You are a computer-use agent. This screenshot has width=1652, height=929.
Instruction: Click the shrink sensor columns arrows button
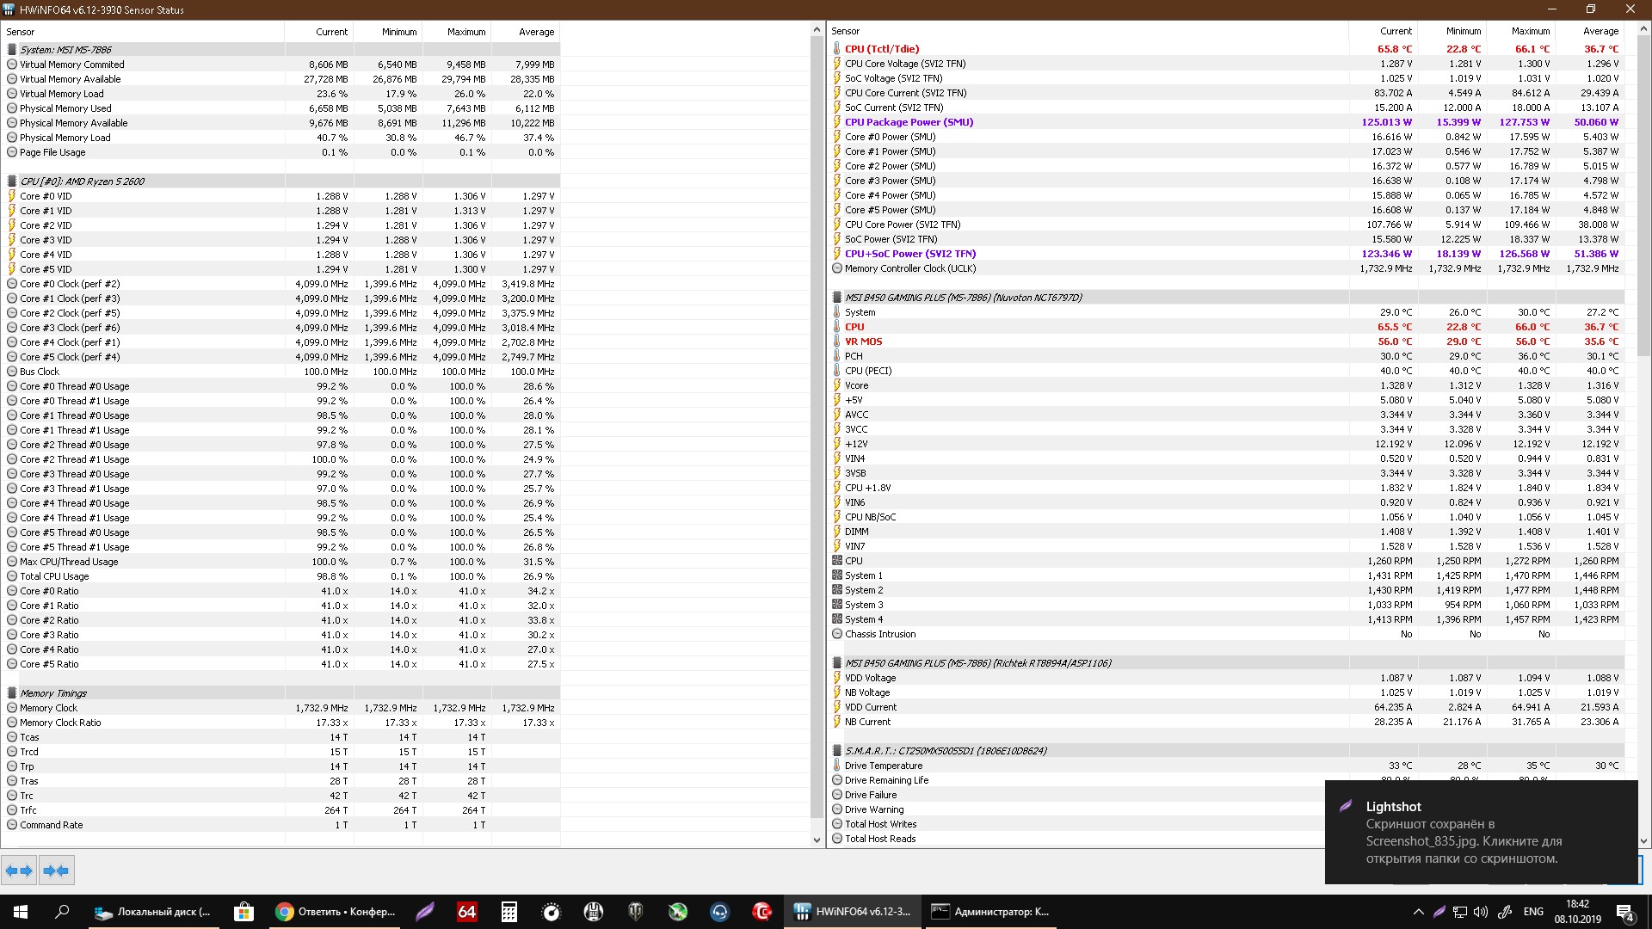pyautogui.click(x=56, y=871)
